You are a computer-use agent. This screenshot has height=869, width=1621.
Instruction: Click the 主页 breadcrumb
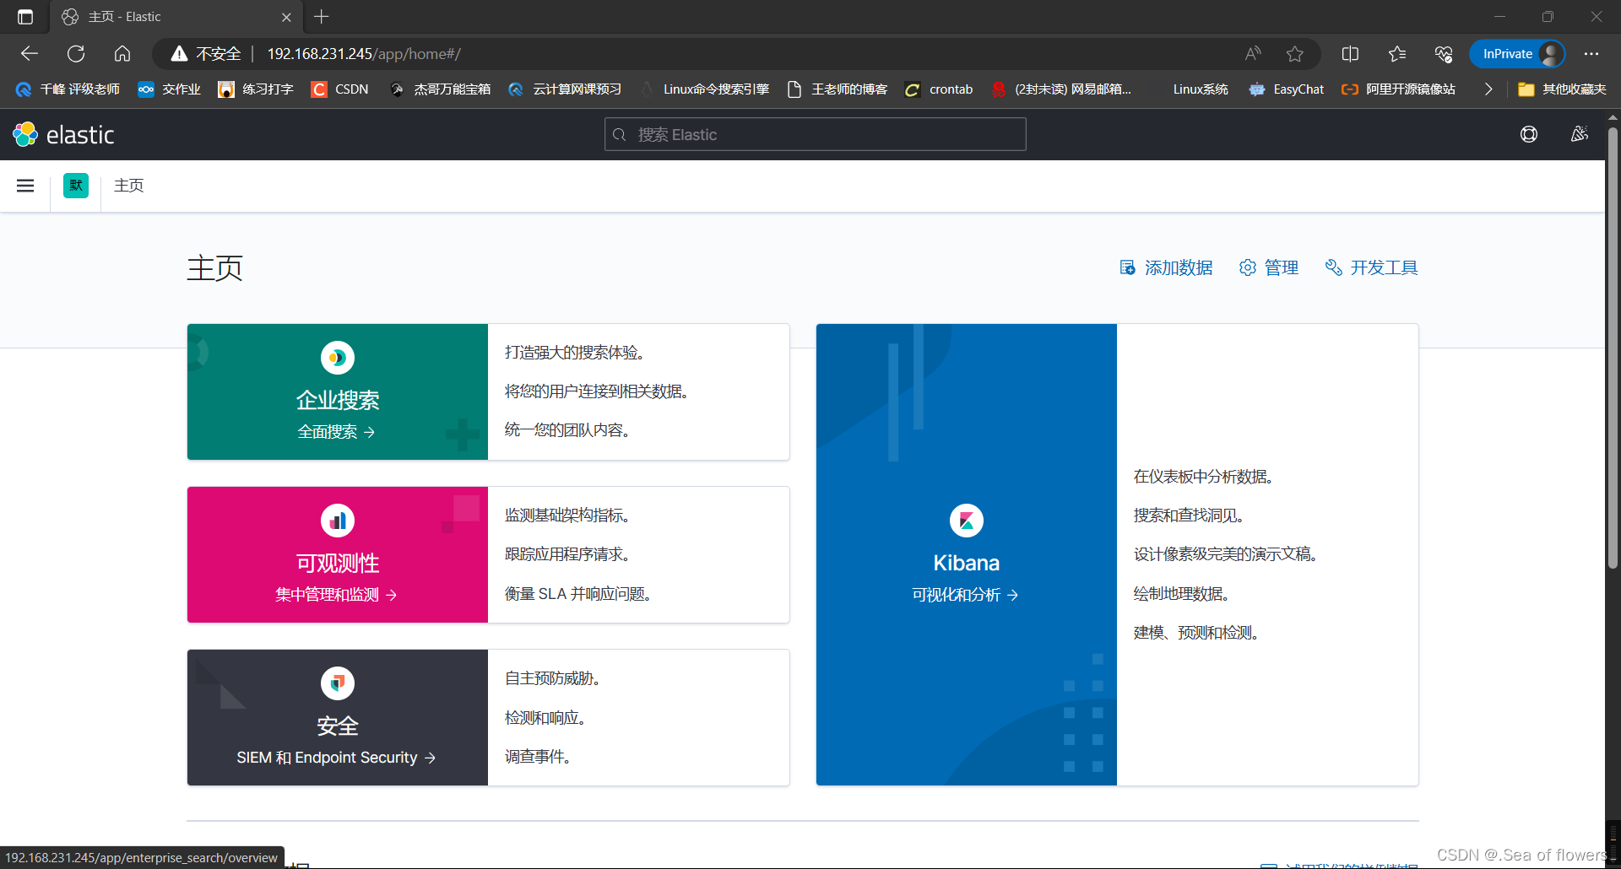point(129,186)
